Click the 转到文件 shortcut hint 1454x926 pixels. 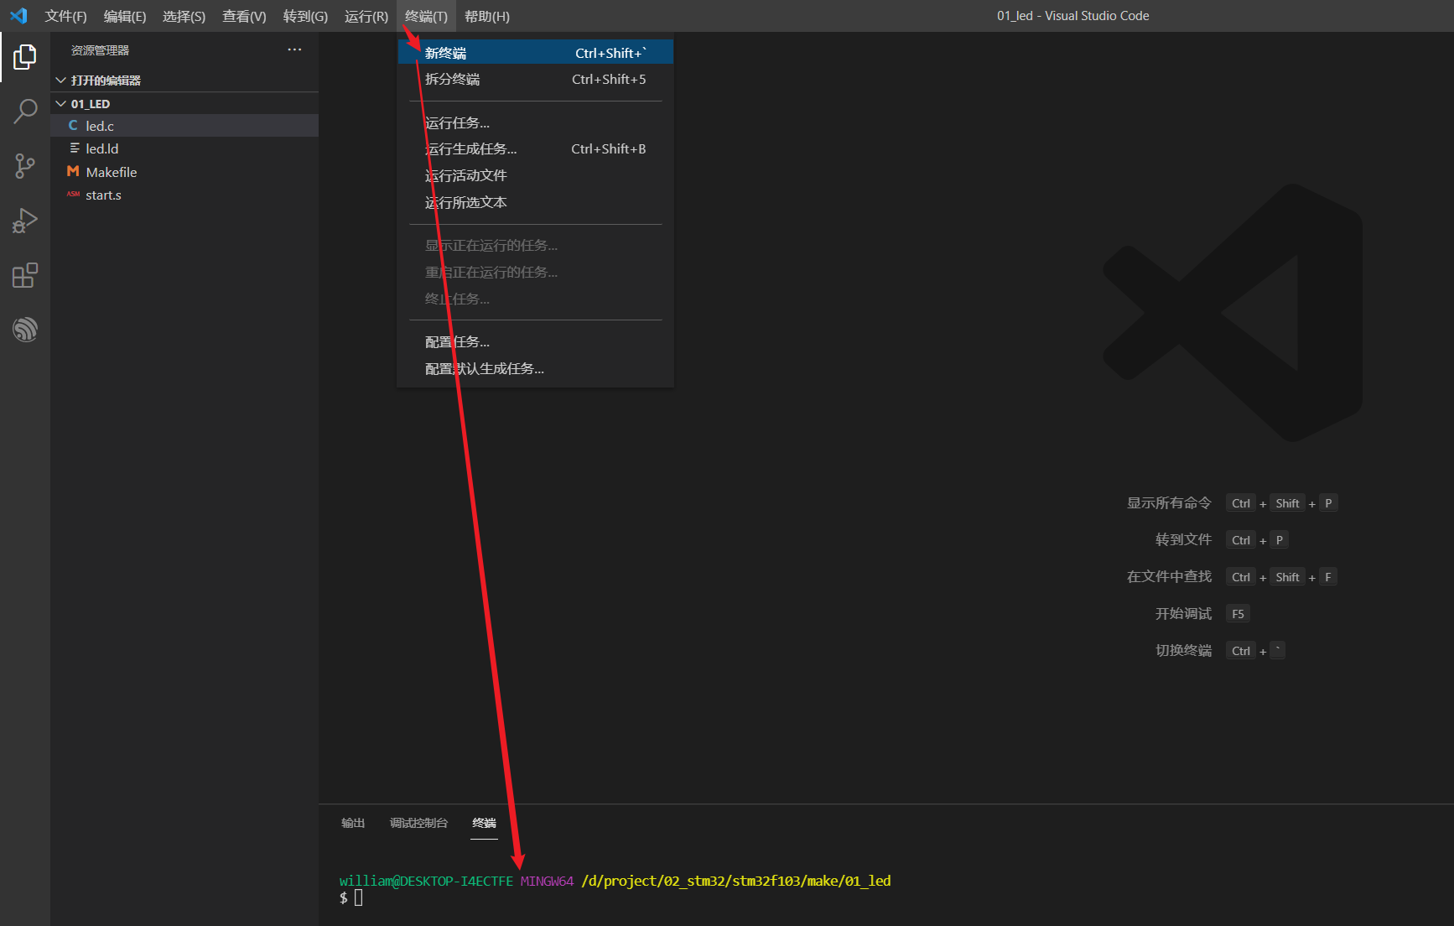[x=1183, y=539]
